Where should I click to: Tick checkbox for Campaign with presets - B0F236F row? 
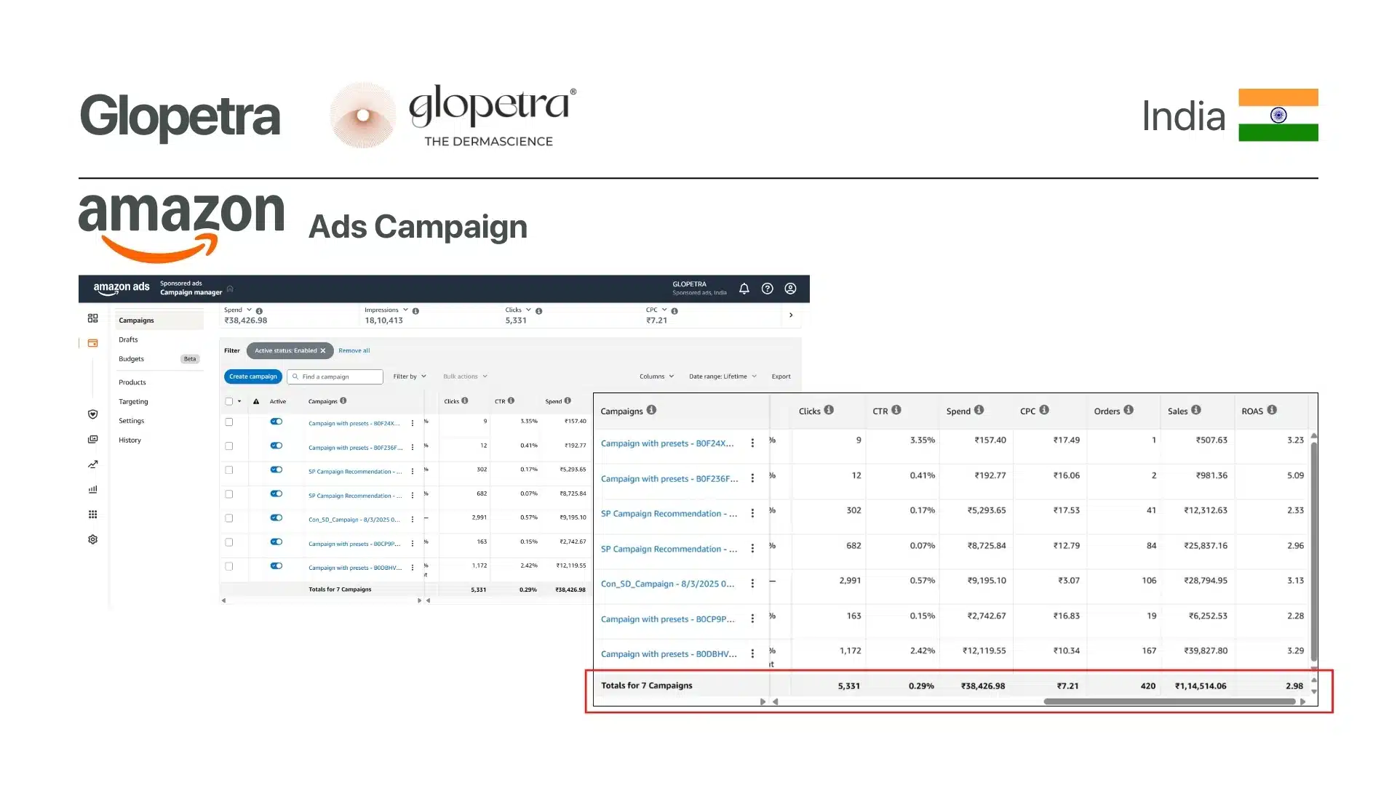[229, 446]
